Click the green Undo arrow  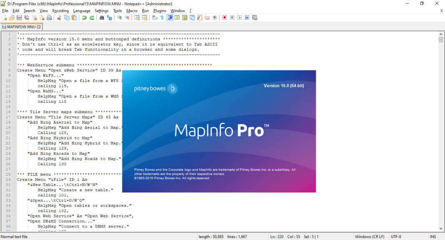(x=84, y=17)
